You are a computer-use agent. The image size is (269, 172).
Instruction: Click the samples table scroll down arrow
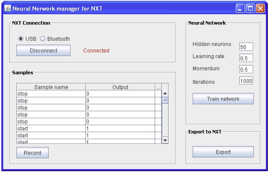(165, 140)
